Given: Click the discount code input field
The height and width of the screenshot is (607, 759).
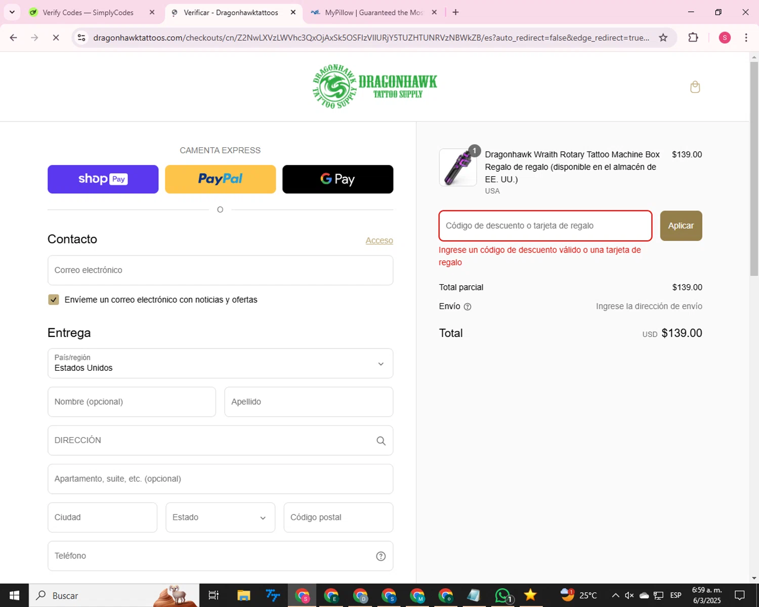Looking at the screenshot, I should (545, 226).
